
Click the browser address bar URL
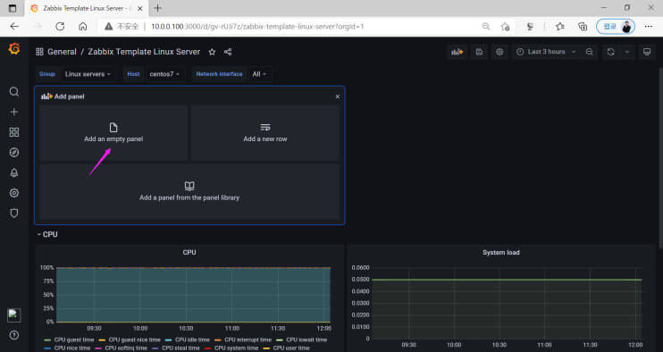coord(257,27)
